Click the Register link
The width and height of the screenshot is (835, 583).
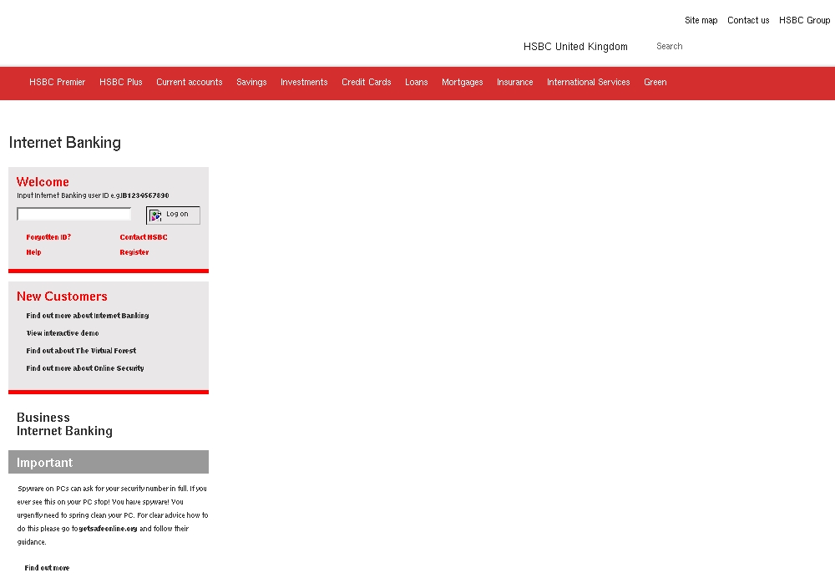coord(134,252)
